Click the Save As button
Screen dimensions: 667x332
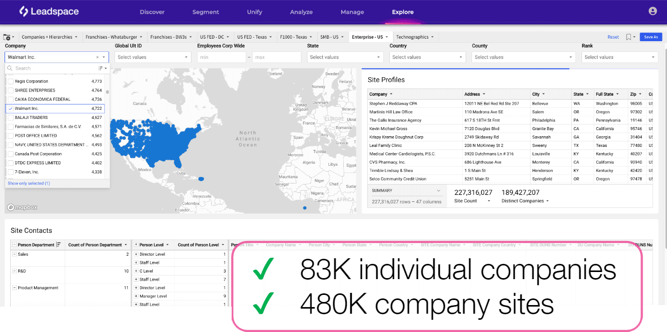pos(651,37)
